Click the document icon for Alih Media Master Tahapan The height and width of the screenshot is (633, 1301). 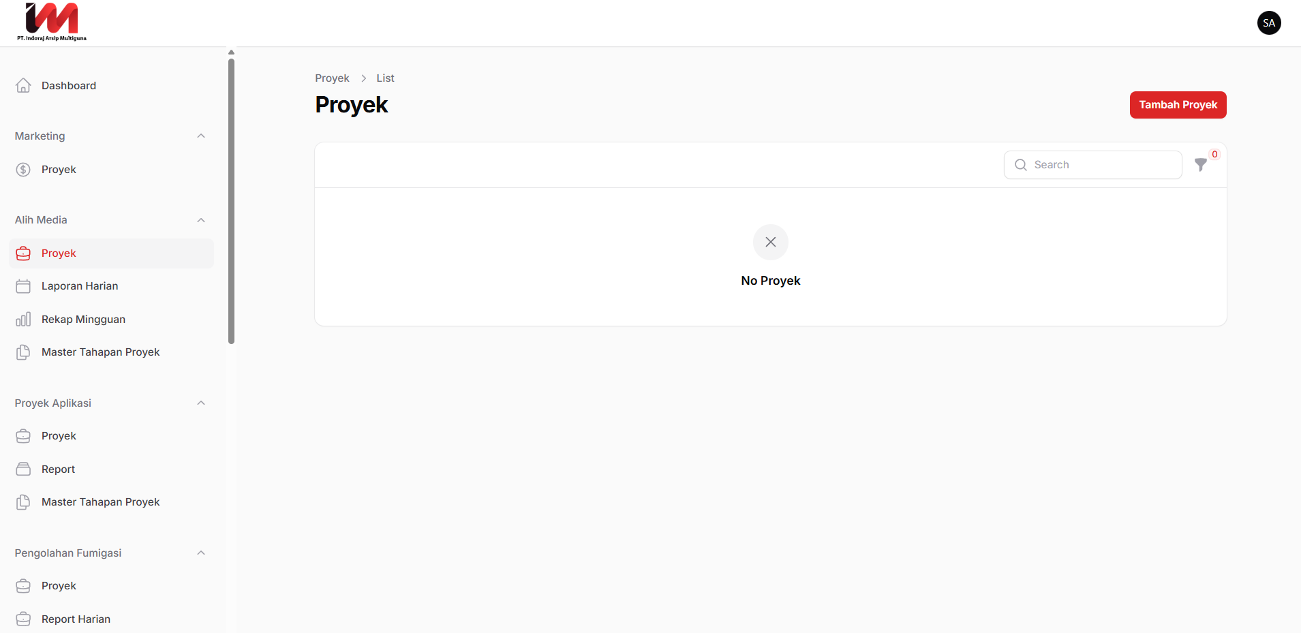tap(23, 352)
